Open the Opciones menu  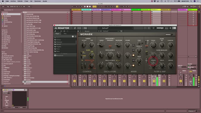37,1
